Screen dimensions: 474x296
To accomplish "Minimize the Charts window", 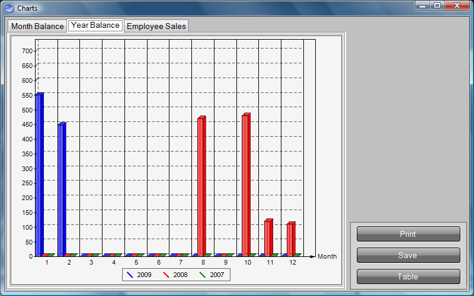I will click(x=423, y=6).
